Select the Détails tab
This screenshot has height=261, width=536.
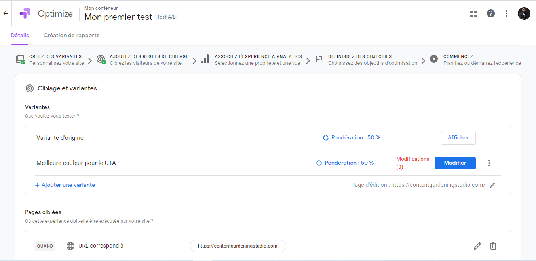(x=19, y=35)
